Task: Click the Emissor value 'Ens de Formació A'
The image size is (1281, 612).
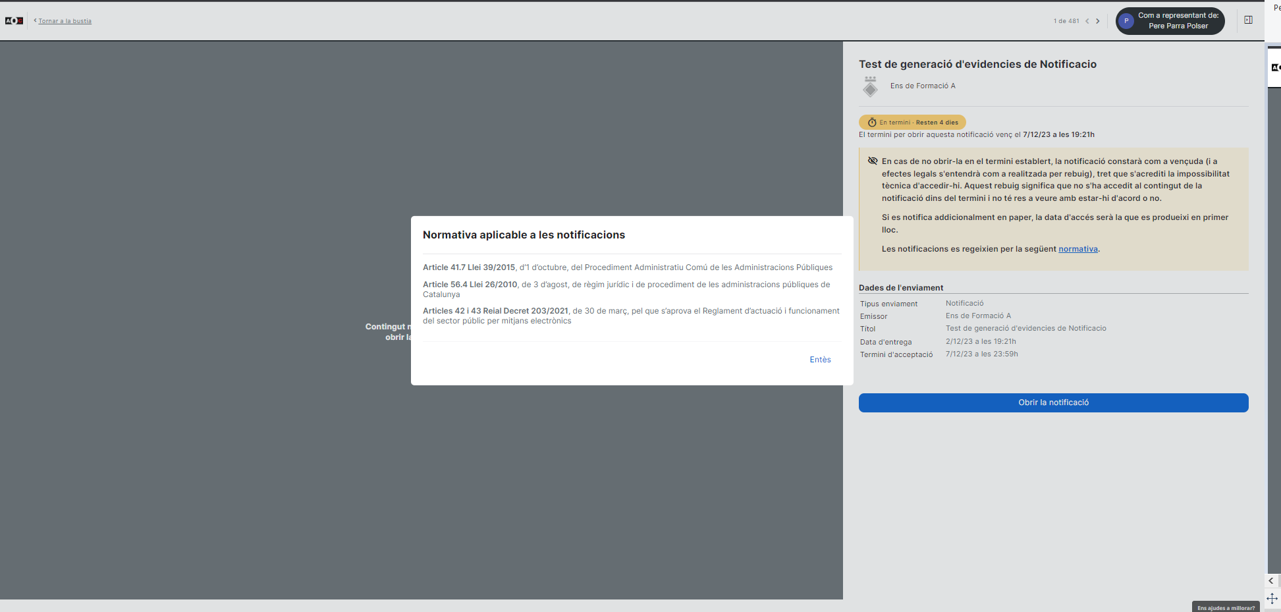Action: (x=978, y=316)
